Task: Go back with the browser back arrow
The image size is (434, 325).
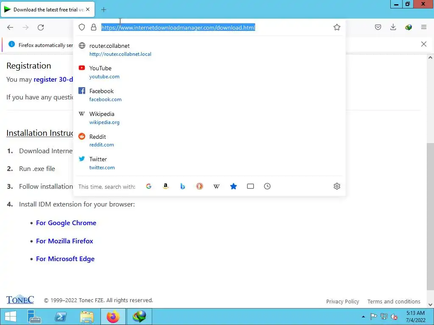Action: click(x=10, y=28)
